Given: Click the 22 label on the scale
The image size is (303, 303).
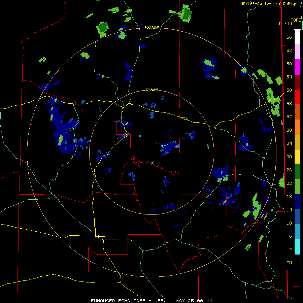Looking at the screenshot, I should pos(289,183).
